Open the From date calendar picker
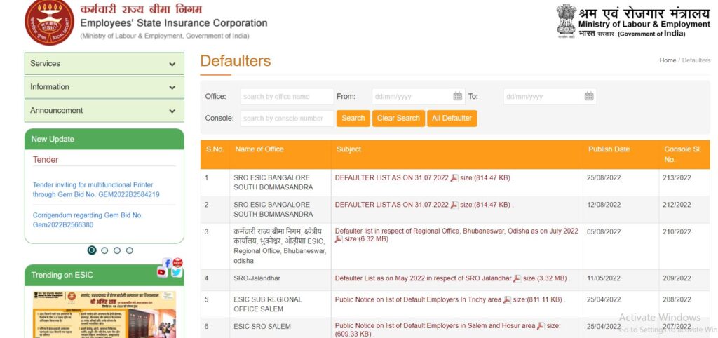 tap(457, 96)
